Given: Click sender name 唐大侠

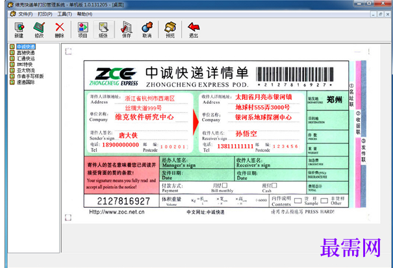Looking at the screenshot, I should point(128,136).
